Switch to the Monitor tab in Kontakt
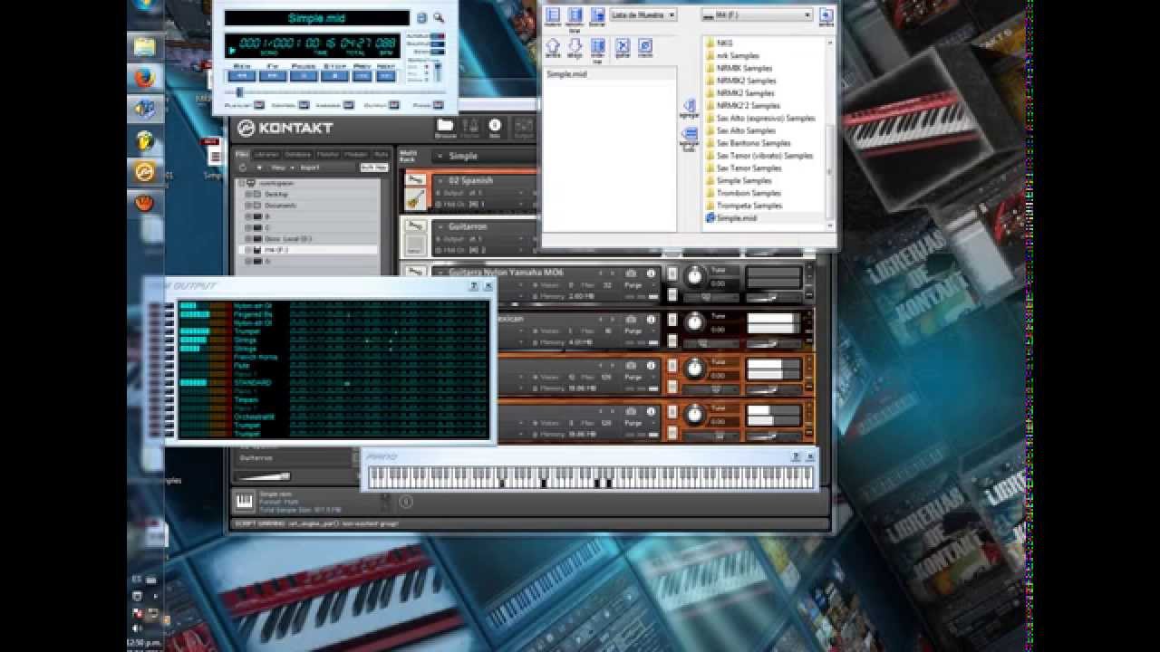The image size is (1160, 652). coord(328,154)
